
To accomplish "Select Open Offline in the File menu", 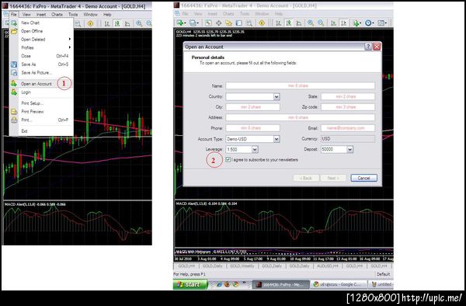I will click(x=41, y=31).
